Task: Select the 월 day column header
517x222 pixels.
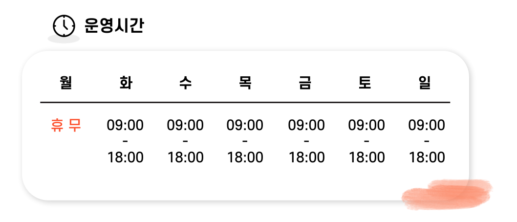Action: pos(66,83)
